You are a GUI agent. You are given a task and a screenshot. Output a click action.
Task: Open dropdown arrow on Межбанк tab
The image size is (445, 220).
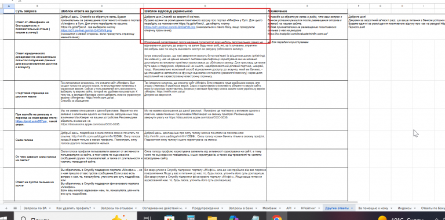pos(280,208)
